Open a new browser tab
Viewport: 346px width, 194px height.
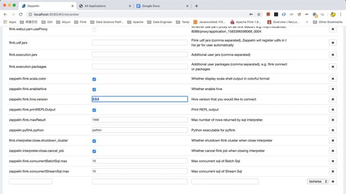(196, 6)
